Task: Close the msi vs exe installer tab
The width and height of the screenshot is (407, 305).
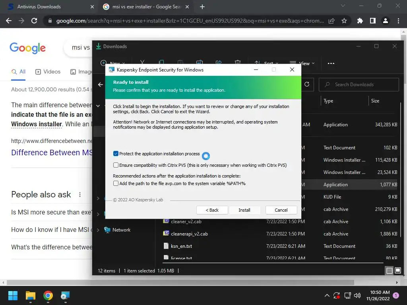Action: pyautogui.click(x=187, y=7)
